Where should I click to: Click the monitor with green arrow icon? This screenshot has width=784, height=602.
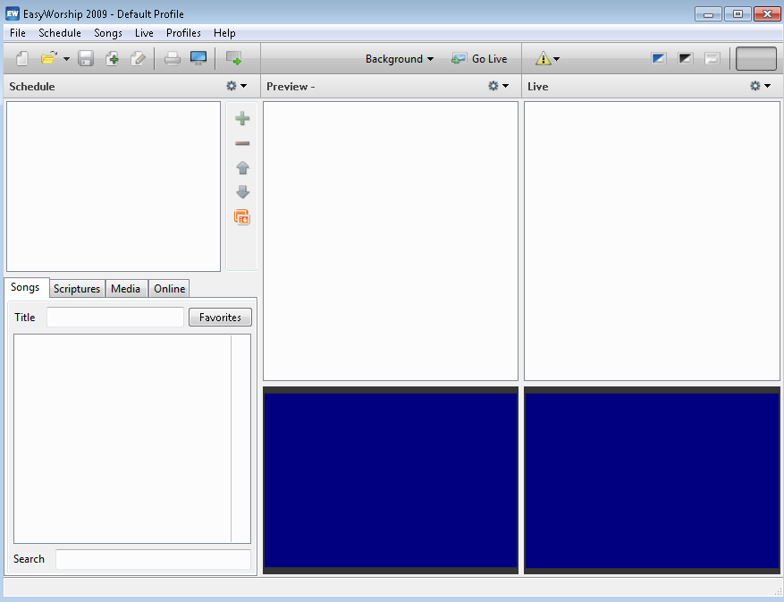tap(233, 58)
